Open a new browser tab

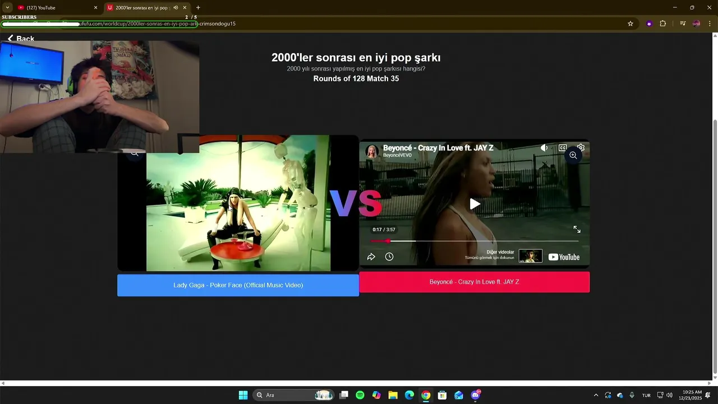click(x=198, y=8)
